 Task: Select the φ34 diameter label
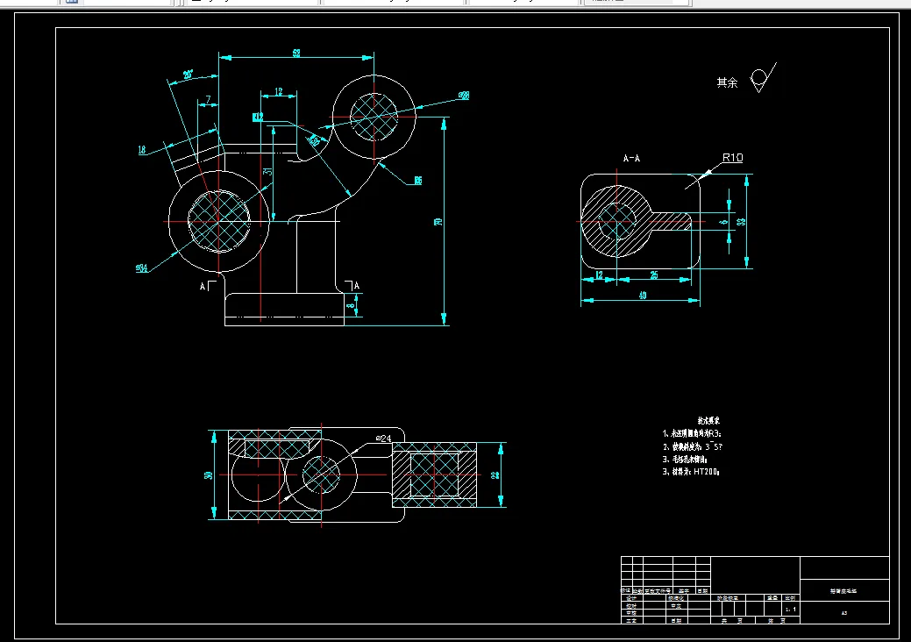[x=142, y=267]
